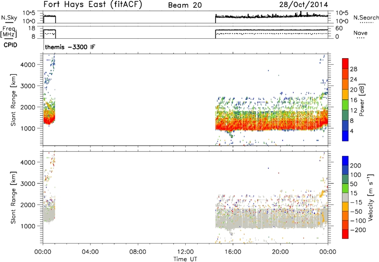The width and height of the screenshot is (379, 262).
Task: Click the red segment below -200 velocity
Action: 345,234
